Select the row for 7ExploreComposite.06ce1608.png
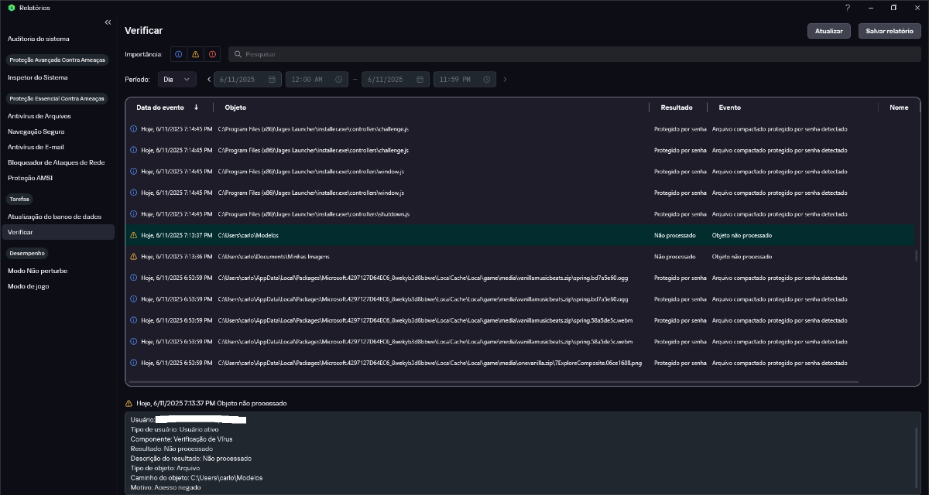The width and height of the screenshot is (929, 495). pos(520,363)
